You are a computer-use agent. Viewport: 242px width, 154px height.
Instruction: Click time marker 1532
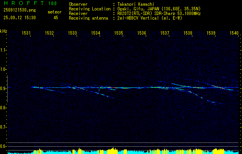point(49,33)
